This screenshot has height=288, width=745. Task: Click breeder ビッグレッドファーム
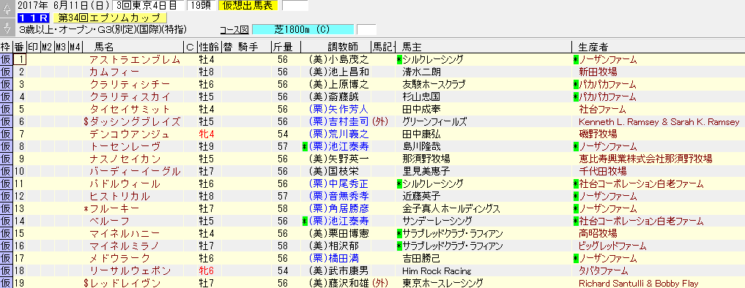coord(612,246)
